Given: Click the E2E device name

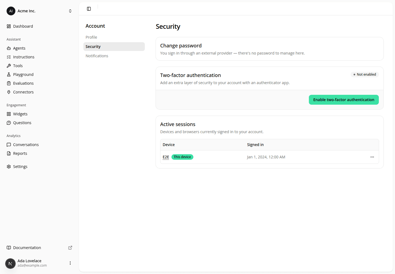Looking at the screenshot, I should (166, 157).
